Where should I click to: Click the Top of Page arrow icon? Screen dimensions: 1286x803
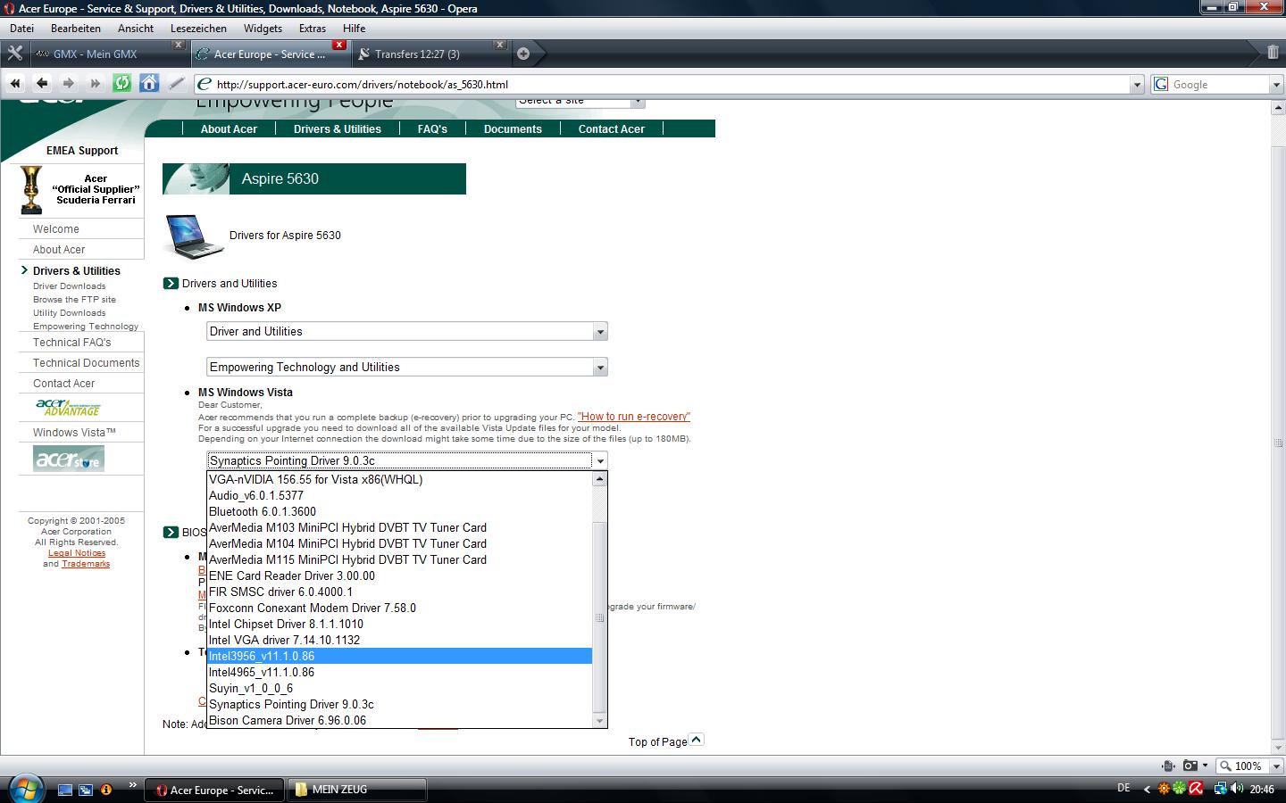697,740
